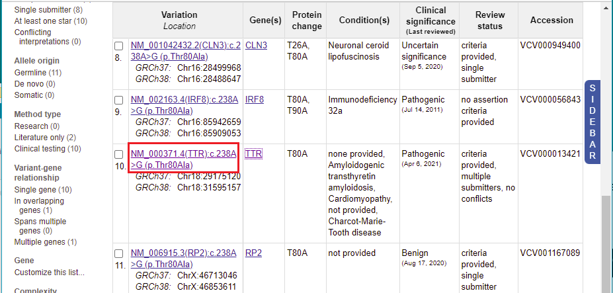Open NM_006915.3(RP2) variation link

click(183, 259)
